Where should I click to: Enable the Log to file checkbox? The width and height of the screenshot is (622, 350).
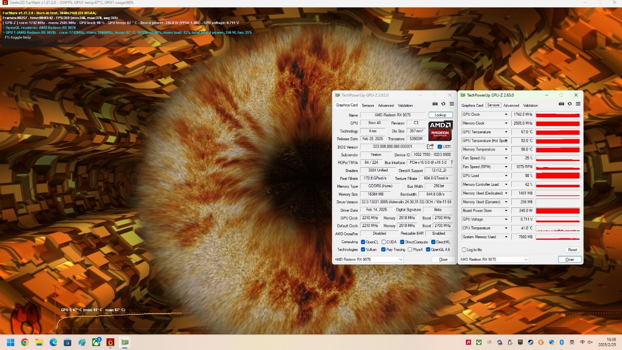tap(464, 250)
